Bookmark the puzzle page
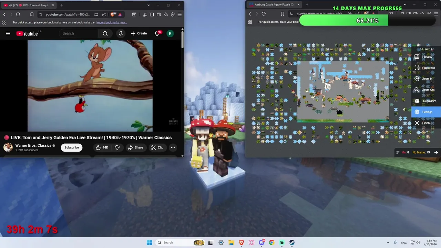This screenshot has width=441, height=248. click(282, 14)
